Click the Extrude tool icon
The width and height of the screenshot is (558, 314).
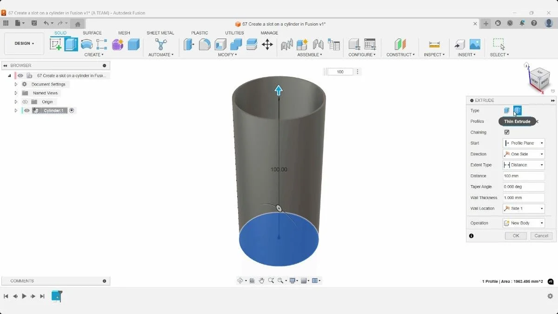click(x=71, y=44)
